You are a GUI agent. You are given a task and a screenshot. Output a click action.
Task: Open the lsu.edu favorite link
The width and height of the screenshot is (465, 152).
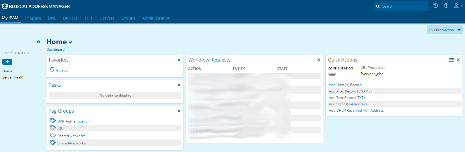[62, 70]
